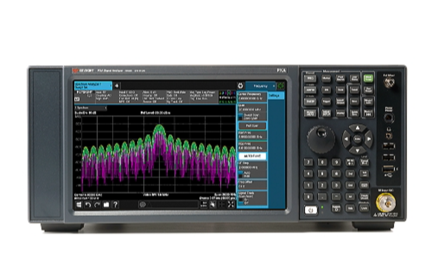Image resolution: width=438 pixels, height=277 pixels.
Task: Click the redo arrow in bottom toolbar
Action: (97, 205)
